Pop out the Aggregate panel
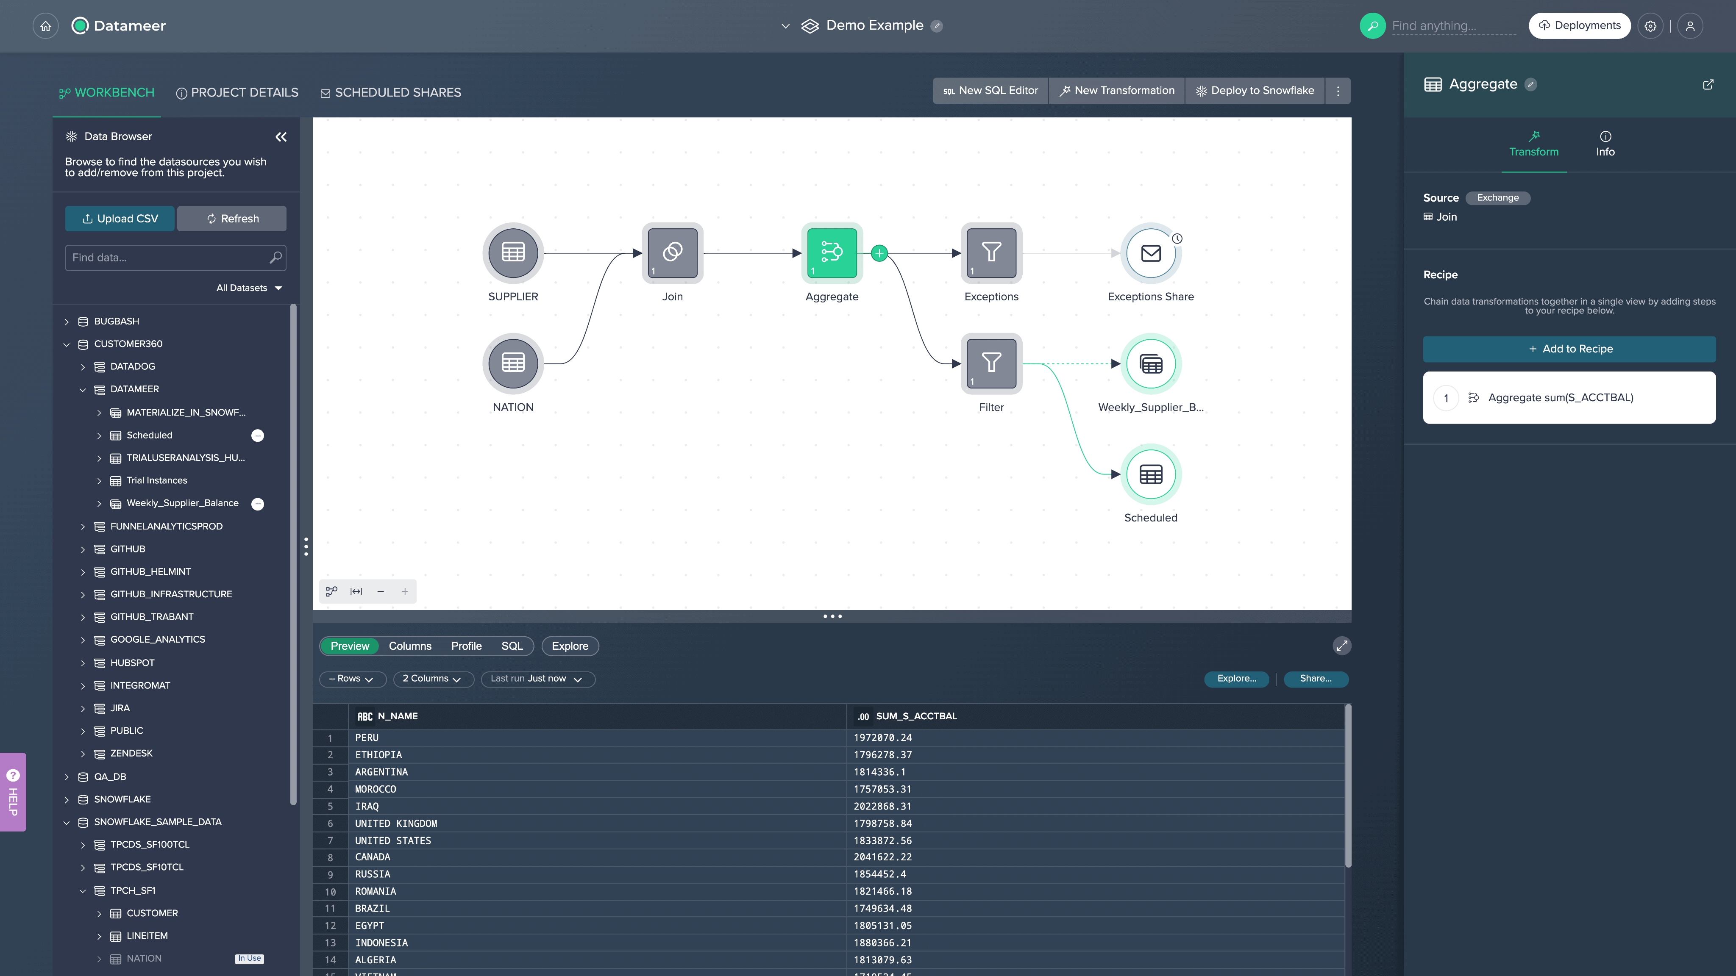Image resolution: width=1736 pixels, height=976 pixels. [x=1708, y=85]
